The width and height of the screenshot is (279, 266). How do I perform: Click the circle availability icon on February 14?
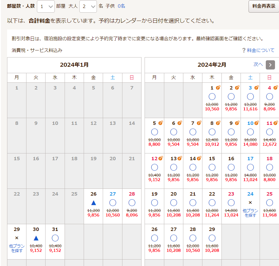(x=193, y=167)
